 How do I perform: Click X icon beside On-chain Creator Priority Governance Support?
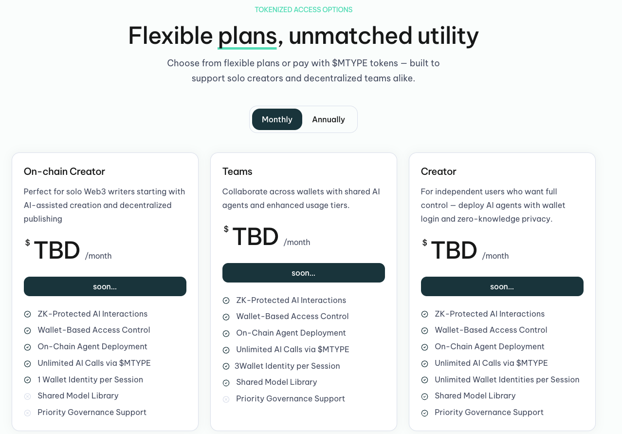pyautogui.click(x=28, y=413)
